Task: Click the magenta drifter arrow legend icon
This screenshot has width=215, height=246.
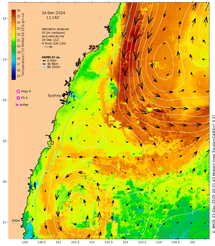Action: coord(17,105)
